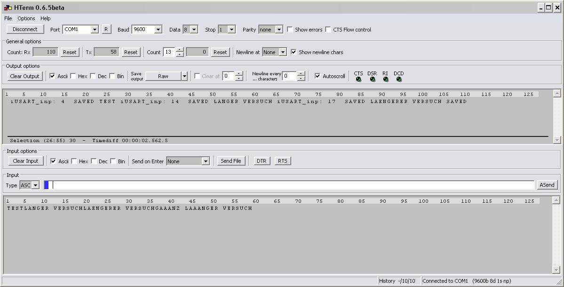The image size is (564, 287).
Task: Click the Tx count value 58
Action: point(106,52)
